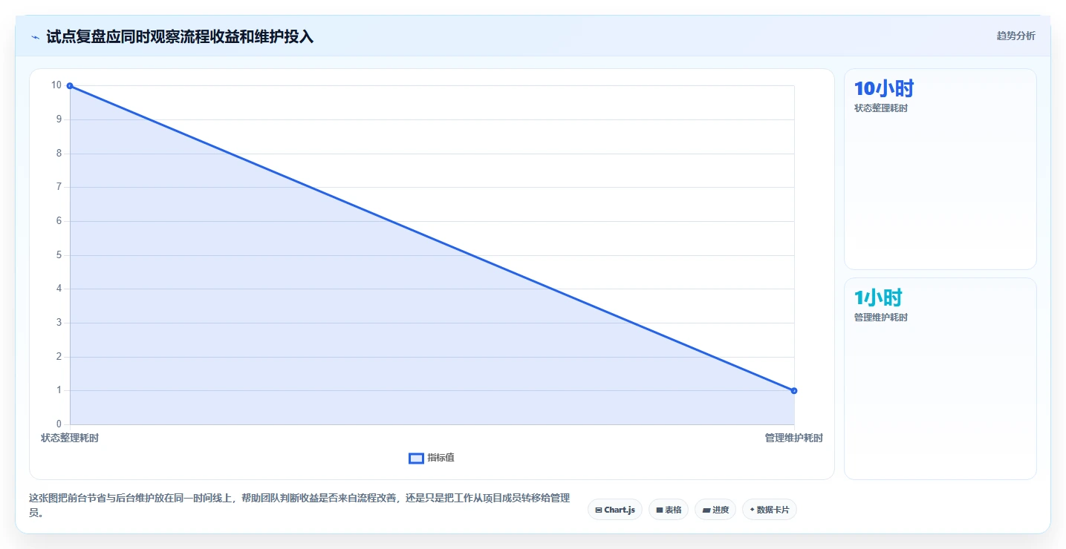
Task: Click 管理维护耗时 caption in the card
Action: click(x=881, y=318)
